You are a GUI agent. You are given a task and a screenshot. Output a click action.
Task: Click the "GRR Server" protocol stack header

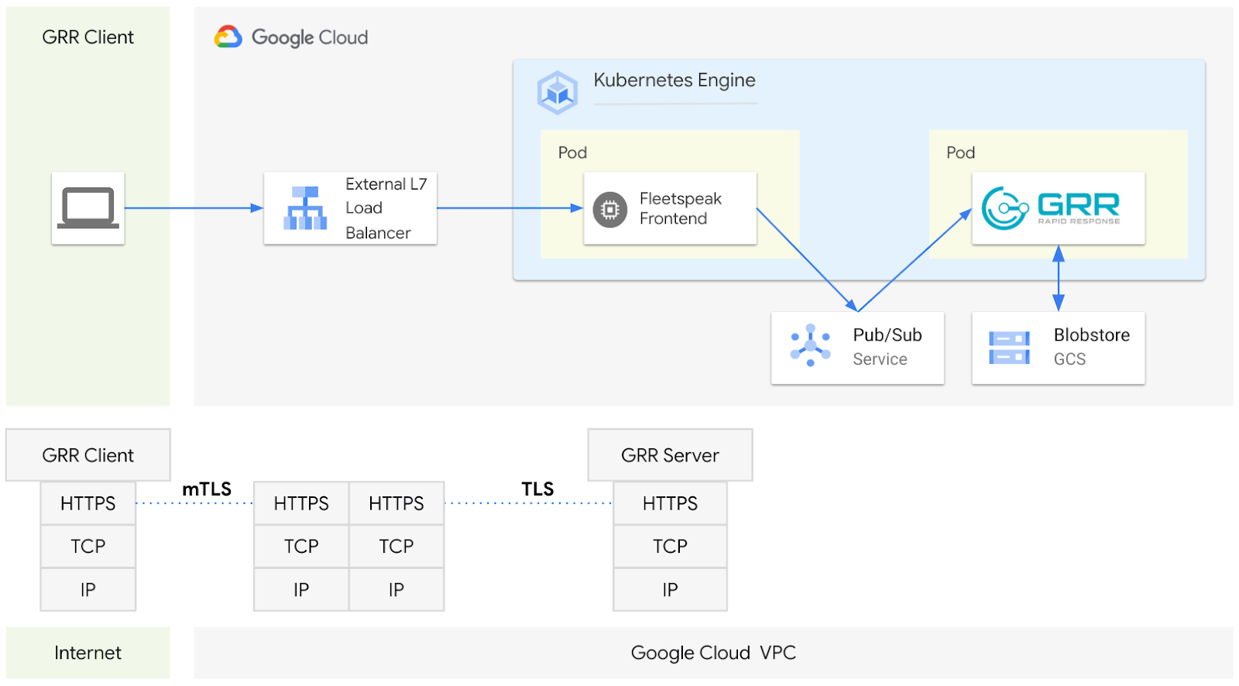pos(671,455)
